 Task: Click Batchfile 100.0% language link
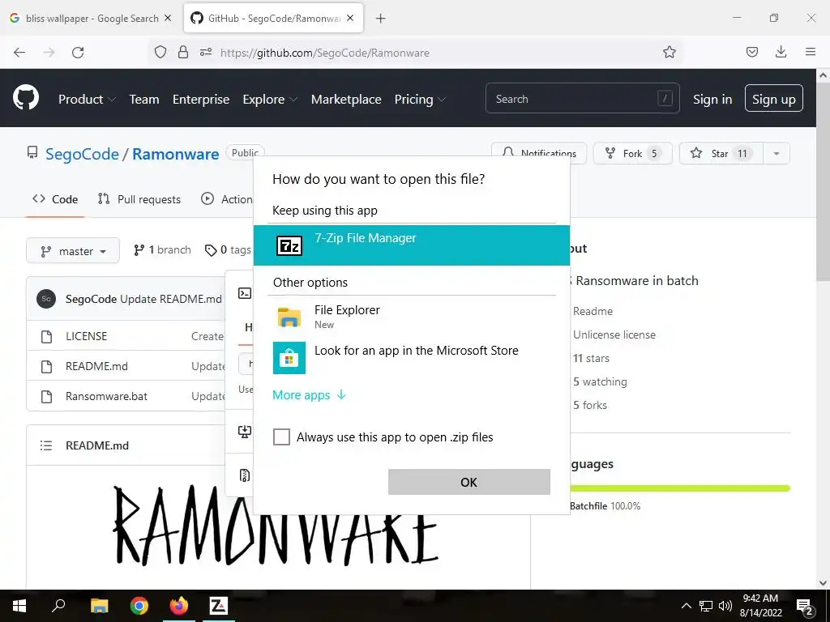(x=605, y=506)
